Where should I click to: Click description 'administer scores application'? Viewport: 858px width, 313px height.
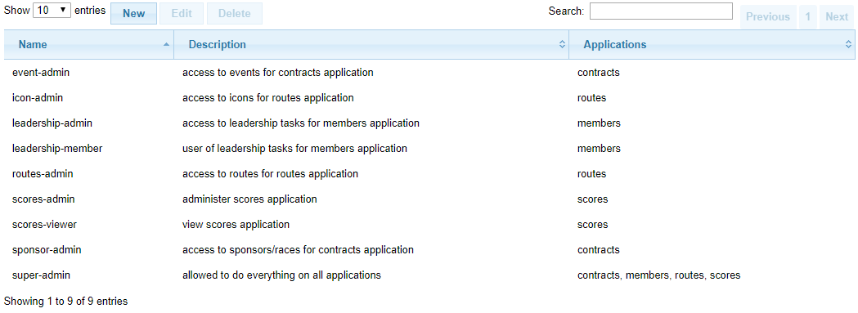point(249,199)
